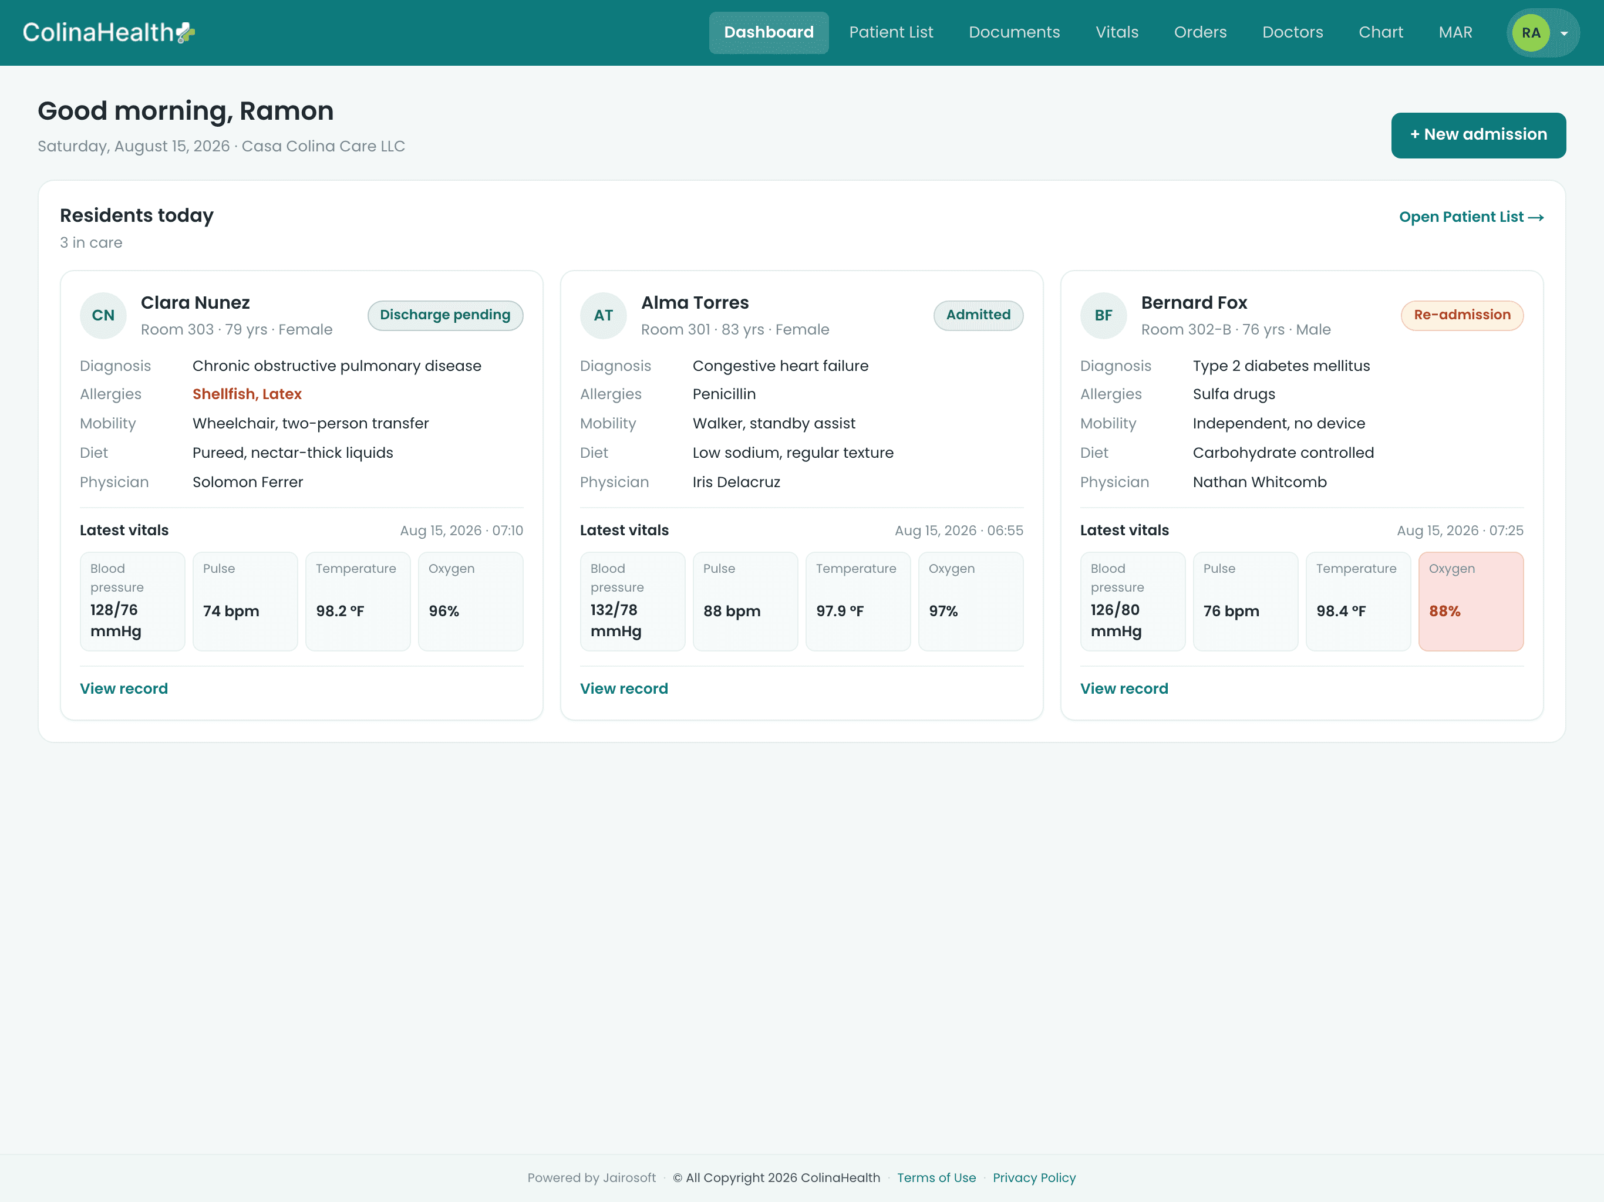Click the 98.4 °F temperature tile
This screenshot has width=1604, height=1202.
1358,602
